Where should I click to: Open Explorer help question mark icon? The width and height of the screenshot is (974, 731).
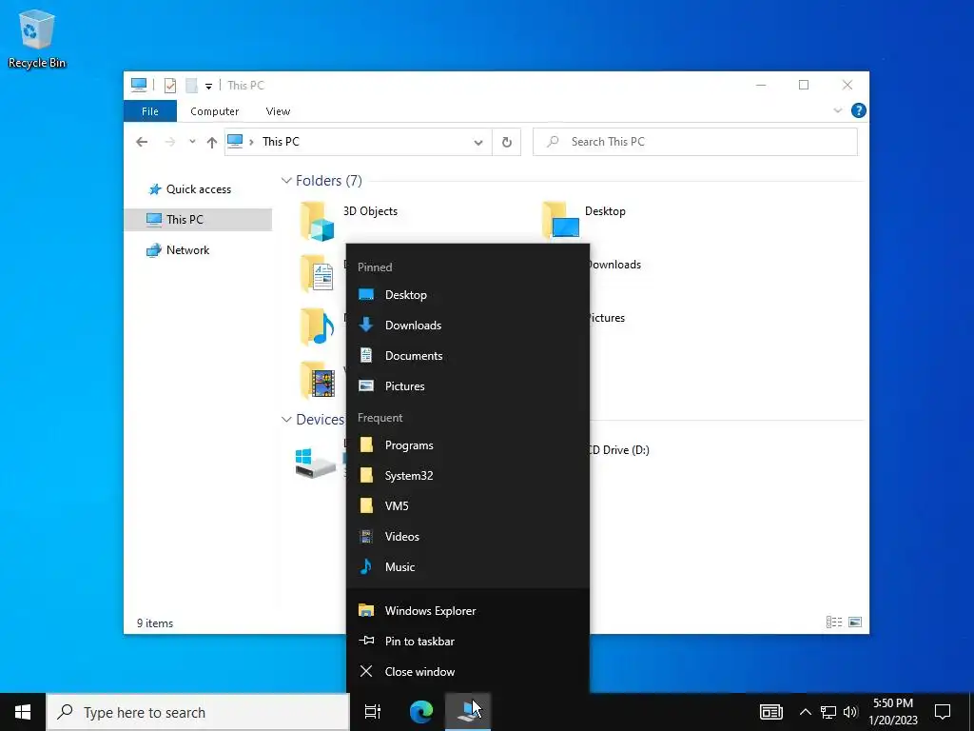tap(859, 110)
